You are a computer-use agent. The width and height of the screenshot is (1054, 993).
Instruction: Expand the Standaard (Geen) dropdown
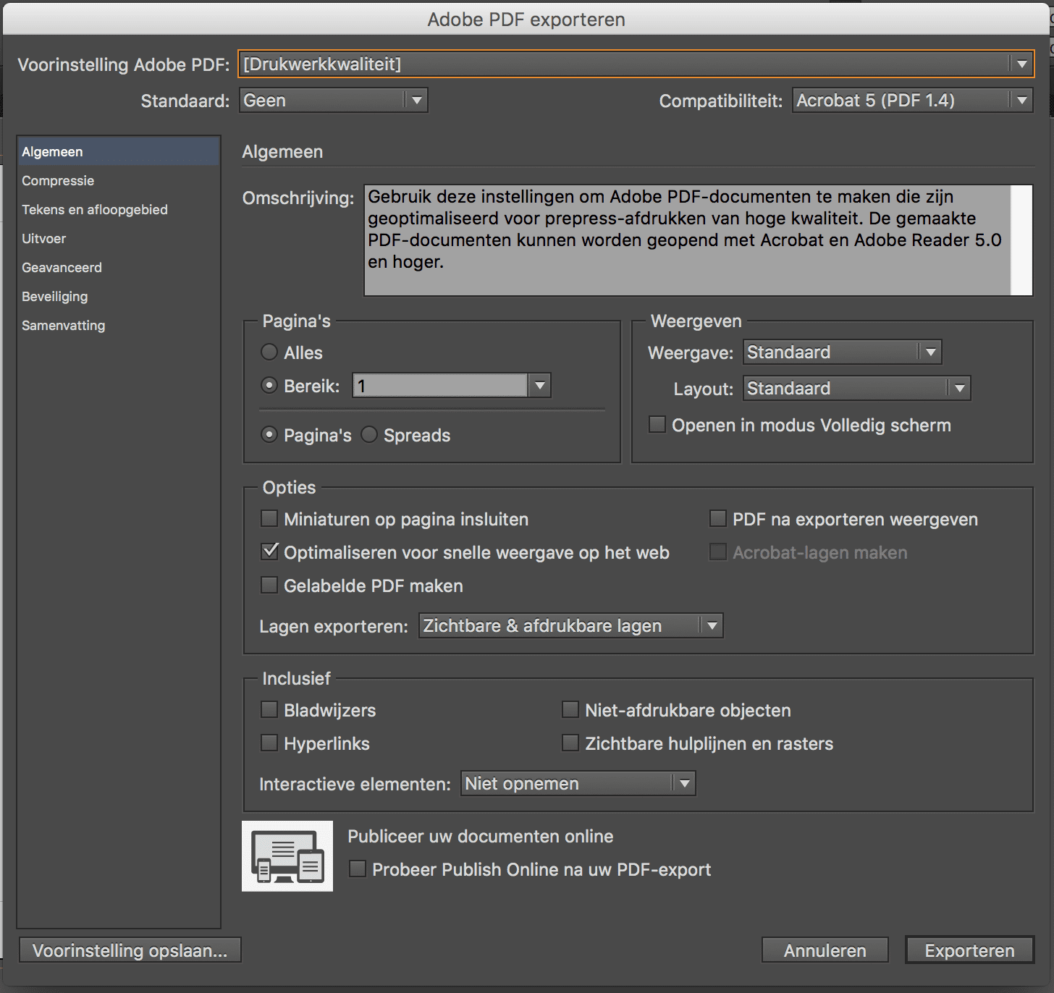(333, 101)
